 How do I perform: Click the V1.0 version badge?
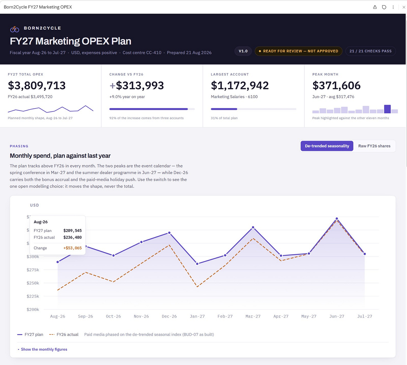pos(243,51)
